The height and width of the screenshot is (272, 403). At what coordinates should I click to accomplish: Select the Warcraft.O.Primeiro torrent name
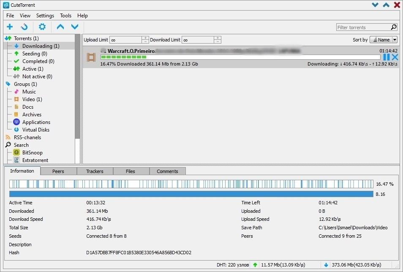click(x=131, y=51)
